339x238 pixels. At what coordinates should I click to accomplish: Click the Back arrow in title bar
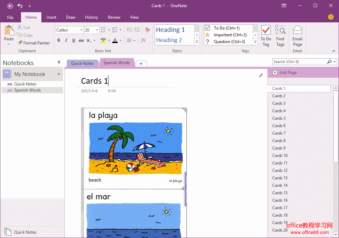(x=10, y=6)
